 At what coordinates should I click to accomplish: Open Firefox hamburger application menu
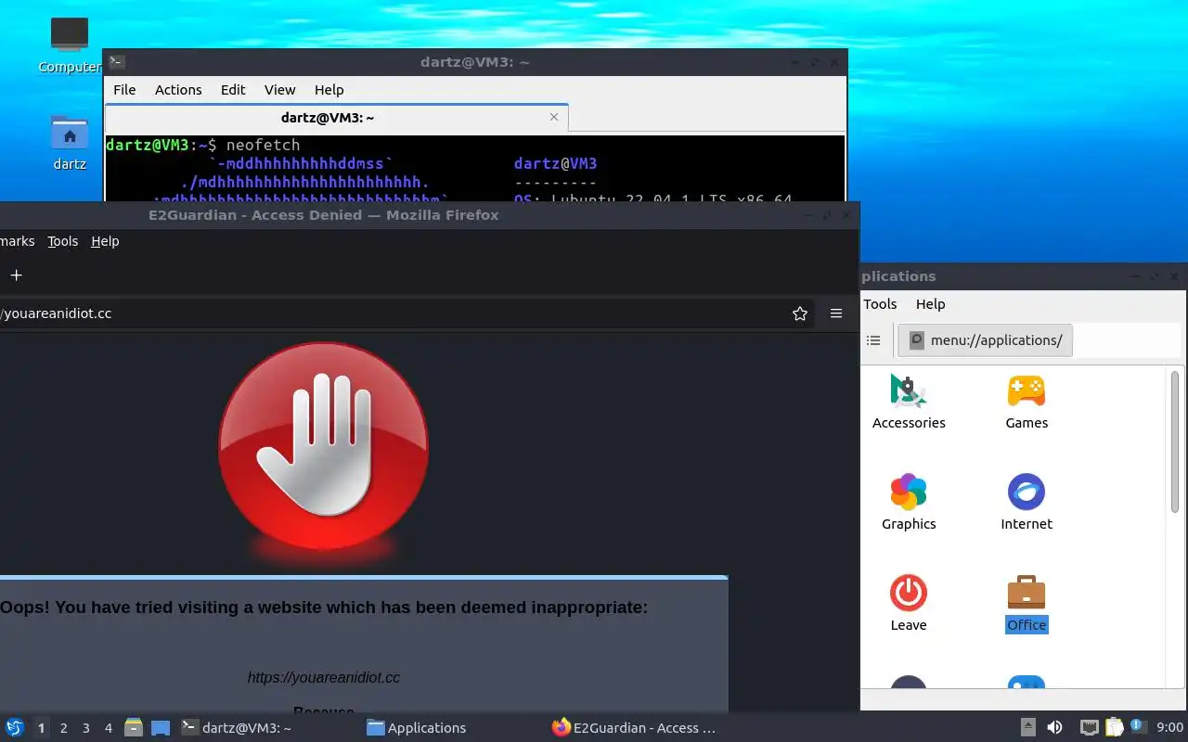point(836,313)
